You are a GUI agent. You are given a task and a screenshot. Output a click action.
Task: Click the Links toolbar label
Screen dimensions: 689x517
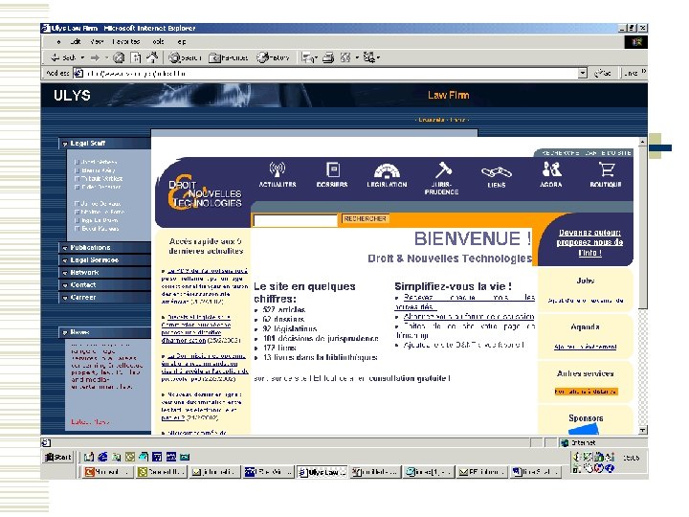point(631,73)
